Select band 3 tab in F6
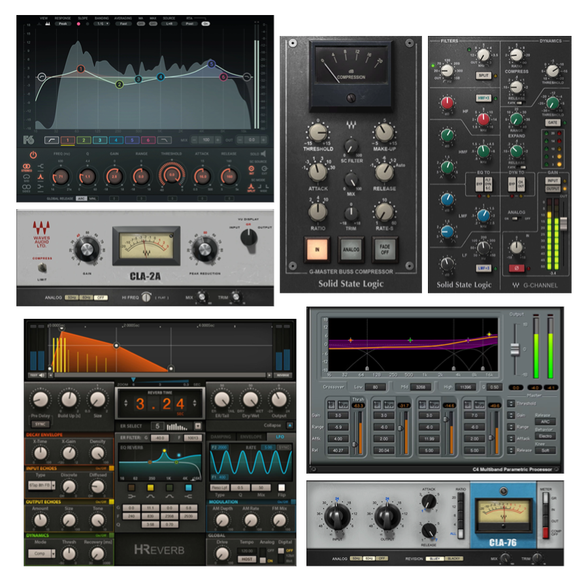Viewport: 588px width, 588px height. 100,140
